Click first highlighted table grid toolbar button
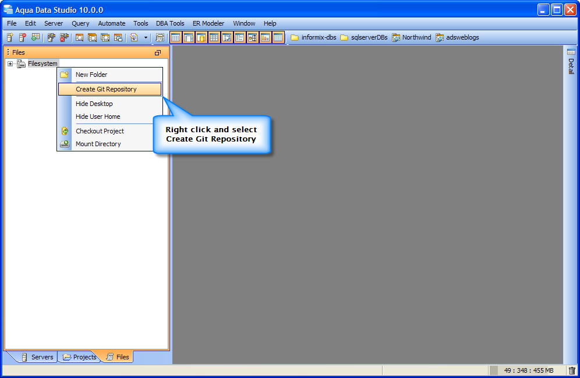Viewport: 580px width, 378px height. [x=176, y=37]
